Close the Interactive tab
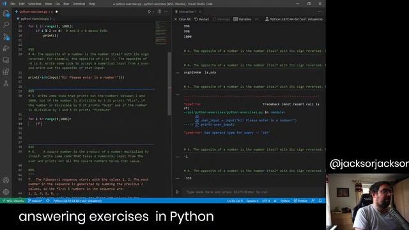The width and height of the screenshot is (409, 230). point(200,11)
